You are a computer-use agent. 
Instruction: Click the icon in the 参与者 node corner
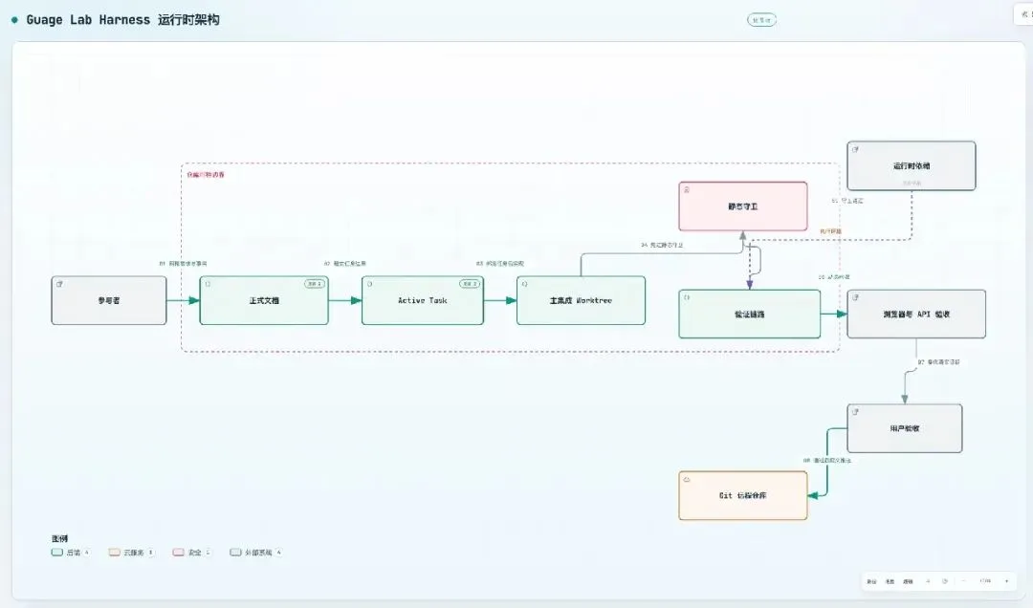[59, 284]
